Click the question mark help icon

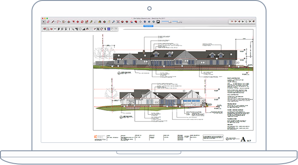[116, 29]
